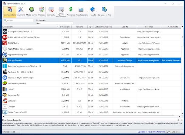Viewport: 185px width, 135px height.
Task: Click Cartoonist 1.3 size 3,40 MB
Action: (x=65, y=95)
